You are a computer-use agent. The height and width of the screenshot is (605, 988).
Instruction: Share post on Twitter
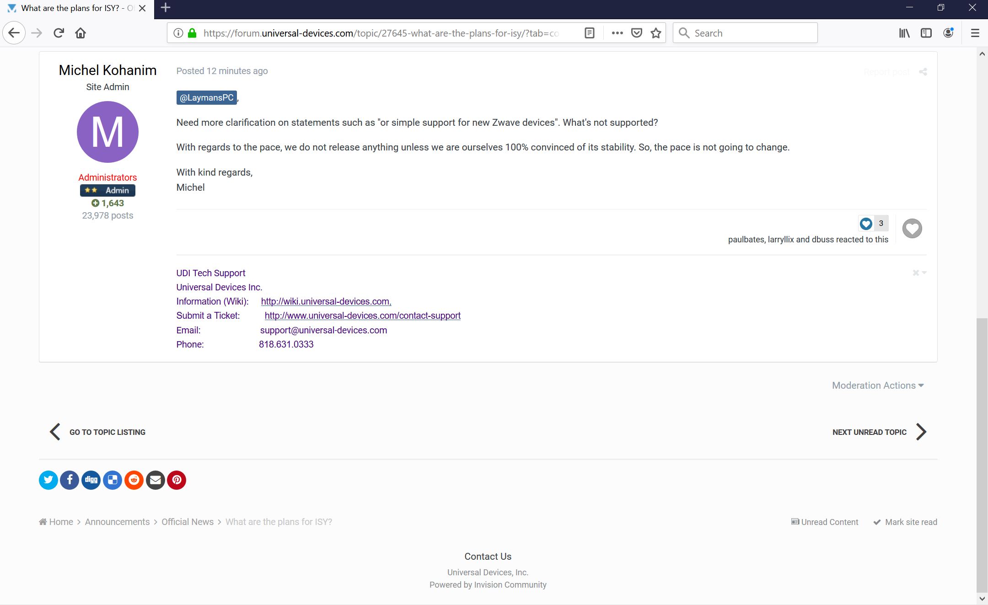(x=48, y=480)
